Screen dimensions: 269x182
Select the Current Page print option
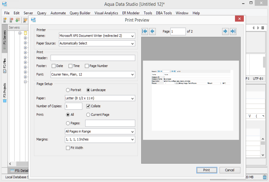pyautogui.click(x=88, y=115)
